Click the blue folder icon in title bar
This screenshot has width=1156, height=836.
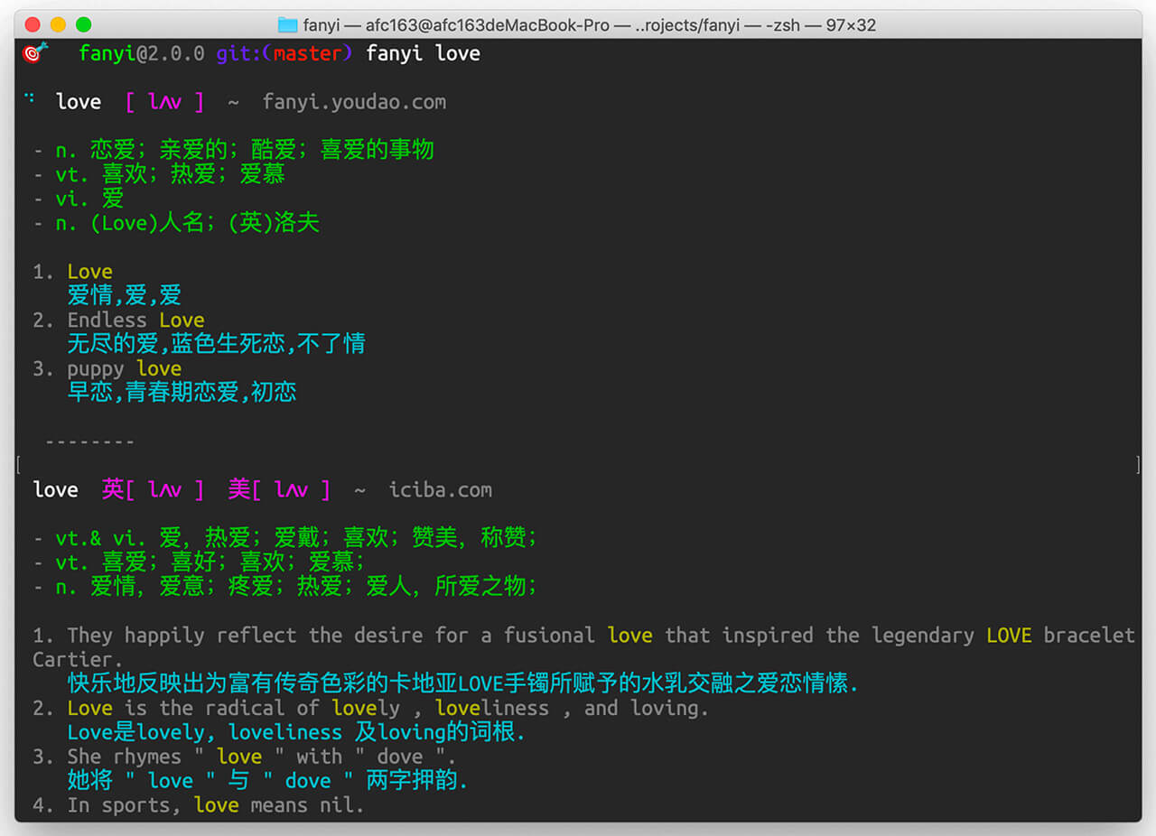(287, 25)
